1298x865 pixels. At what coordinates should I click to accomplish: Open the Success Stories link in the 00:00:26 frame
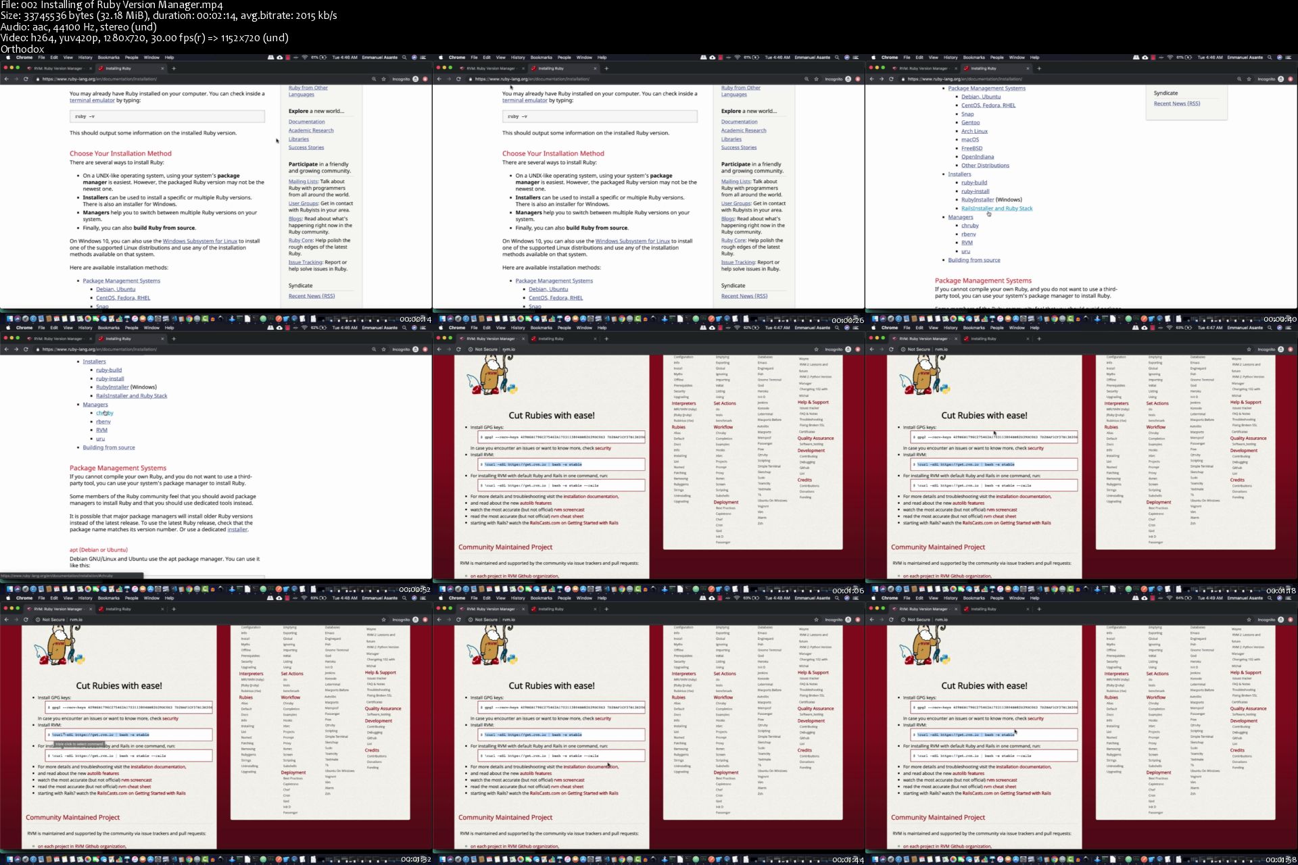(x=739, y=147)
